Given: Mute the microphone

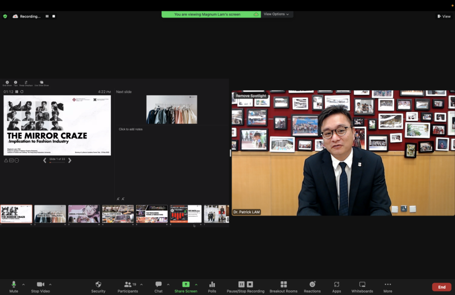Looking at the screenshot, I should [x=14, y=287].
